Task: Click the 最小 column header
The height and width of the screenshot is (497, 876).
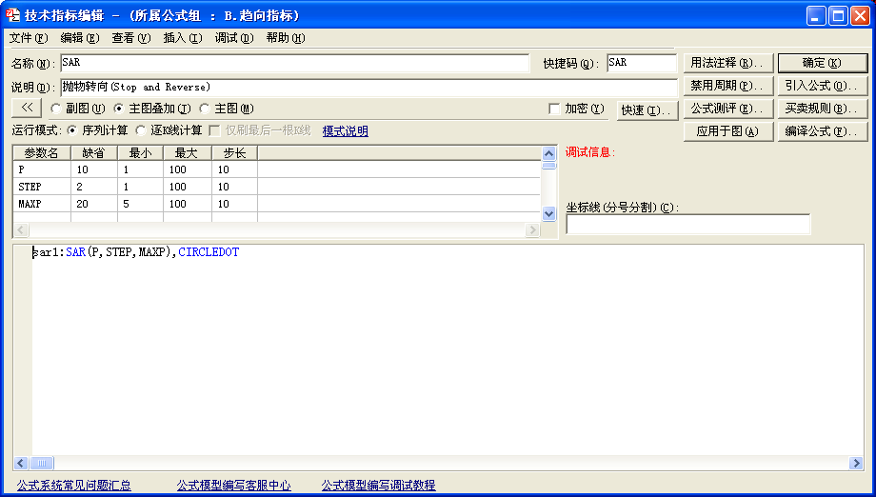Action: tap(140, 153)
